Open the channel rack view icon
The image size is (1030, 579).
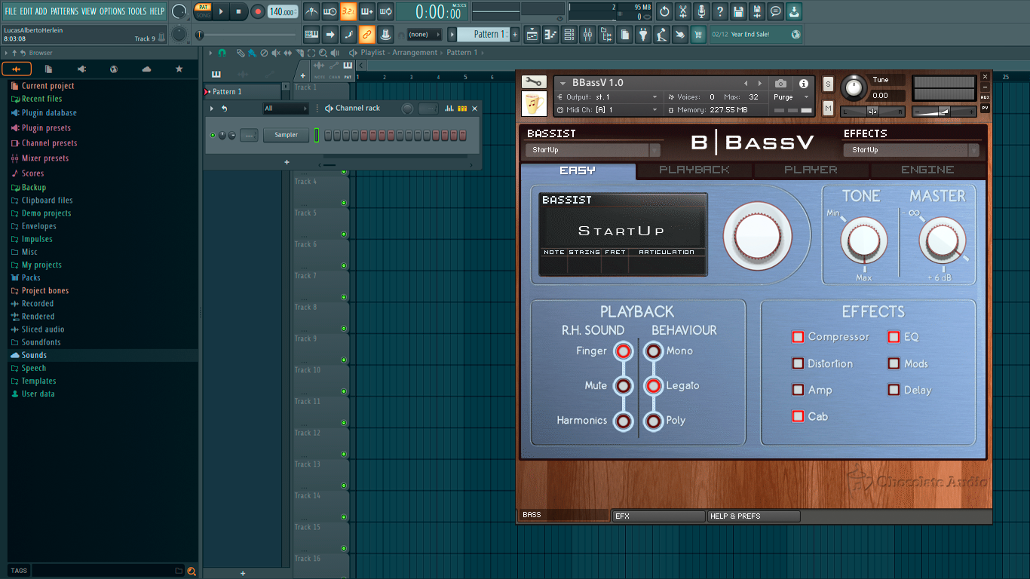(569, 34)
